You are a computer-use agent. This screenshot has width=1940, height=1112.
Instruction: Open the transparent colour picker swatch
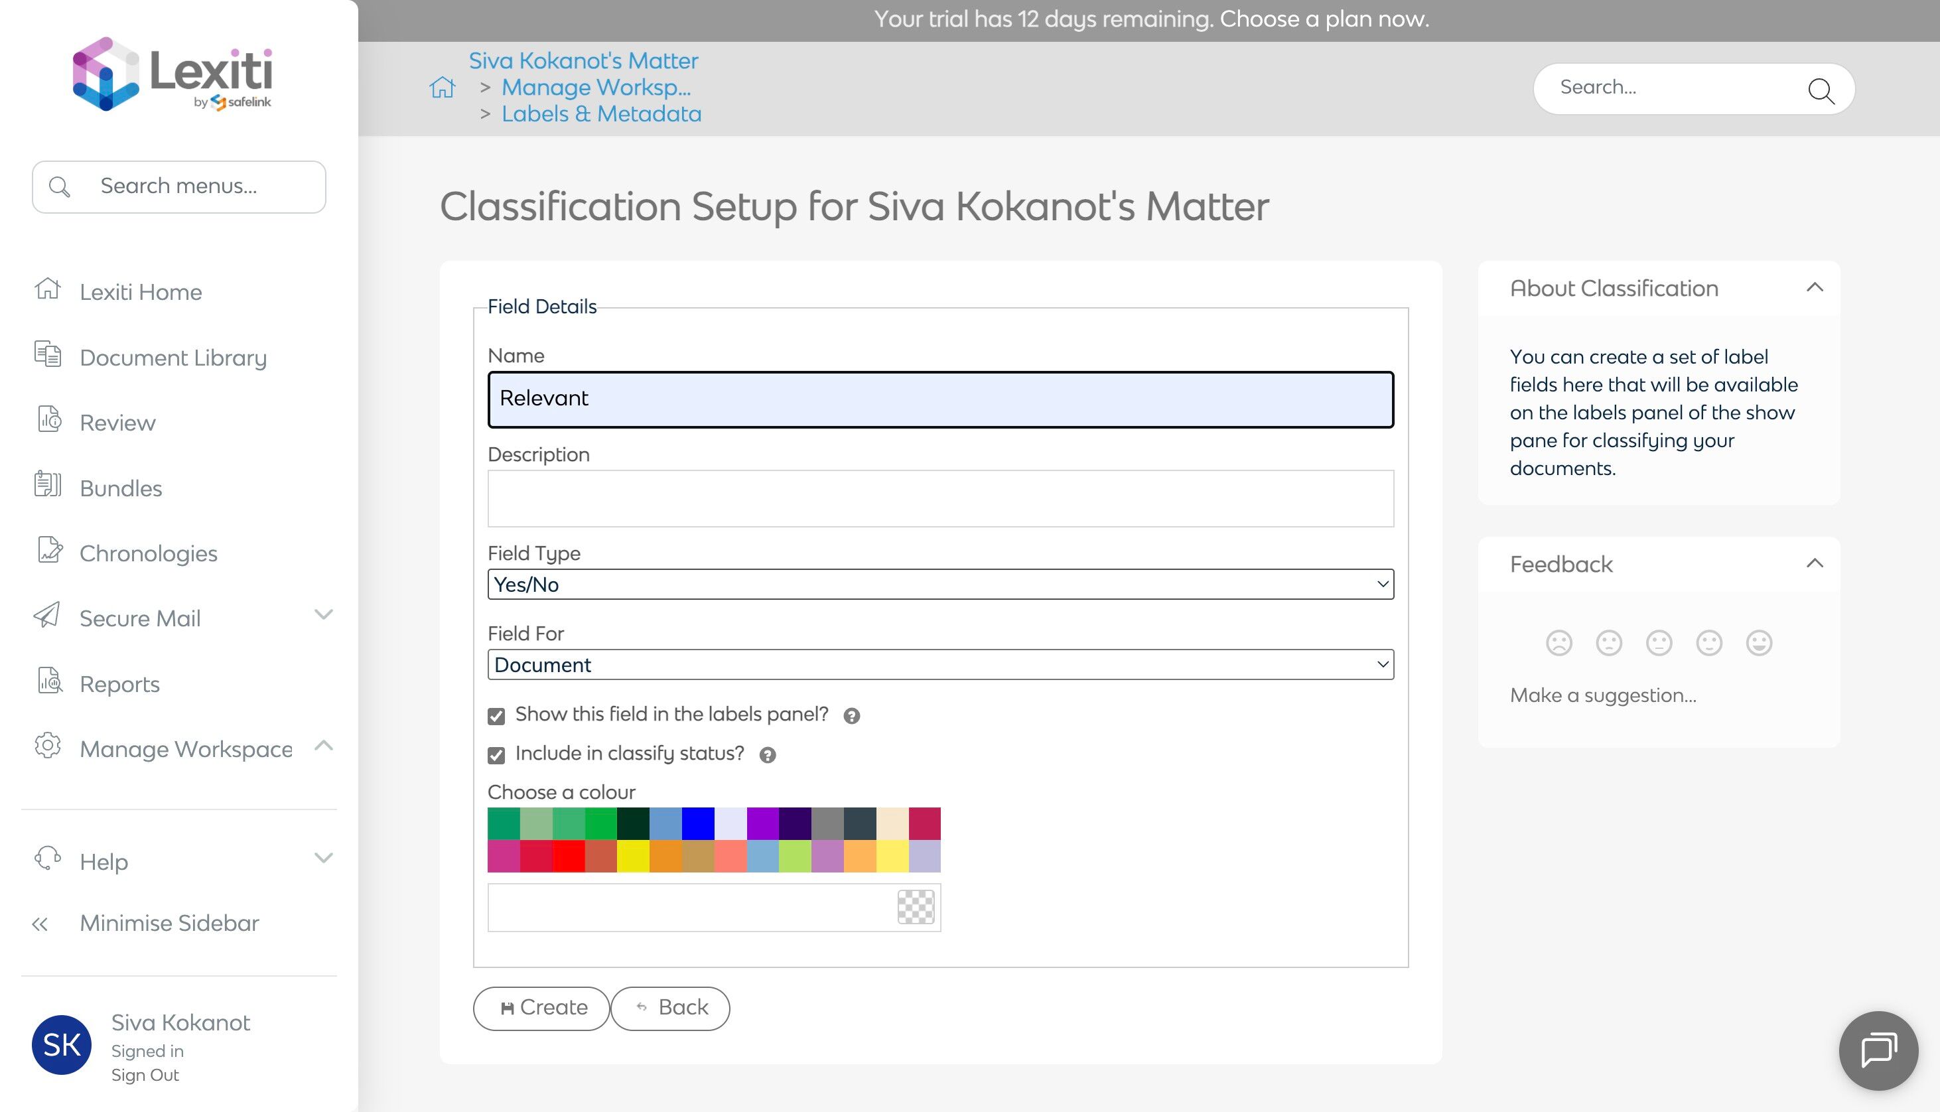[916, 908]
